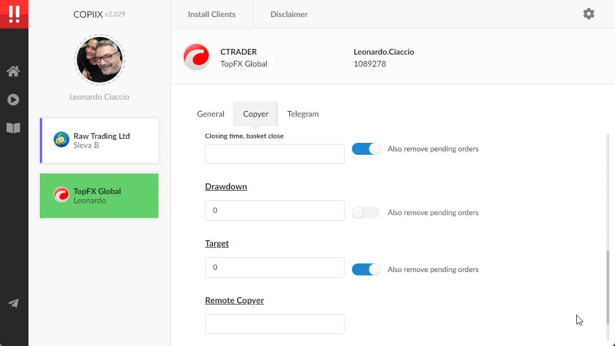
Task: Click MetaTrader icon on Raw Trading card
Action: pyautogui.click(x=61, y=140)
